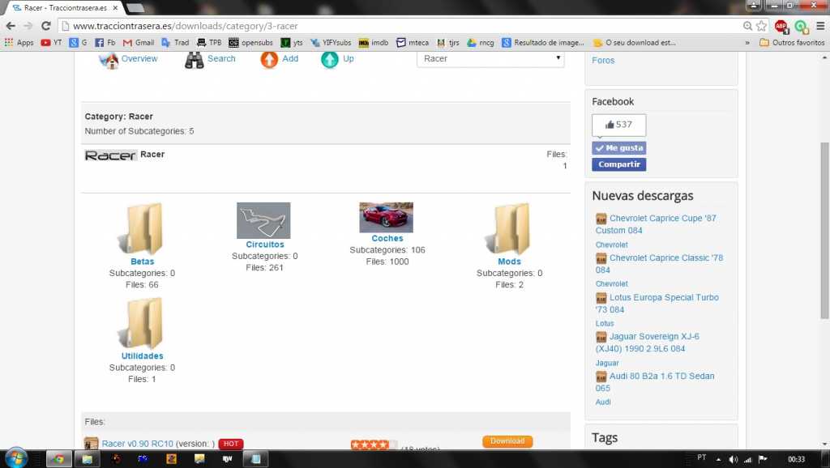Open imdb bookmark
Image resolution: width=830 pixels, height=468 pixels.
tap(374, 42)
